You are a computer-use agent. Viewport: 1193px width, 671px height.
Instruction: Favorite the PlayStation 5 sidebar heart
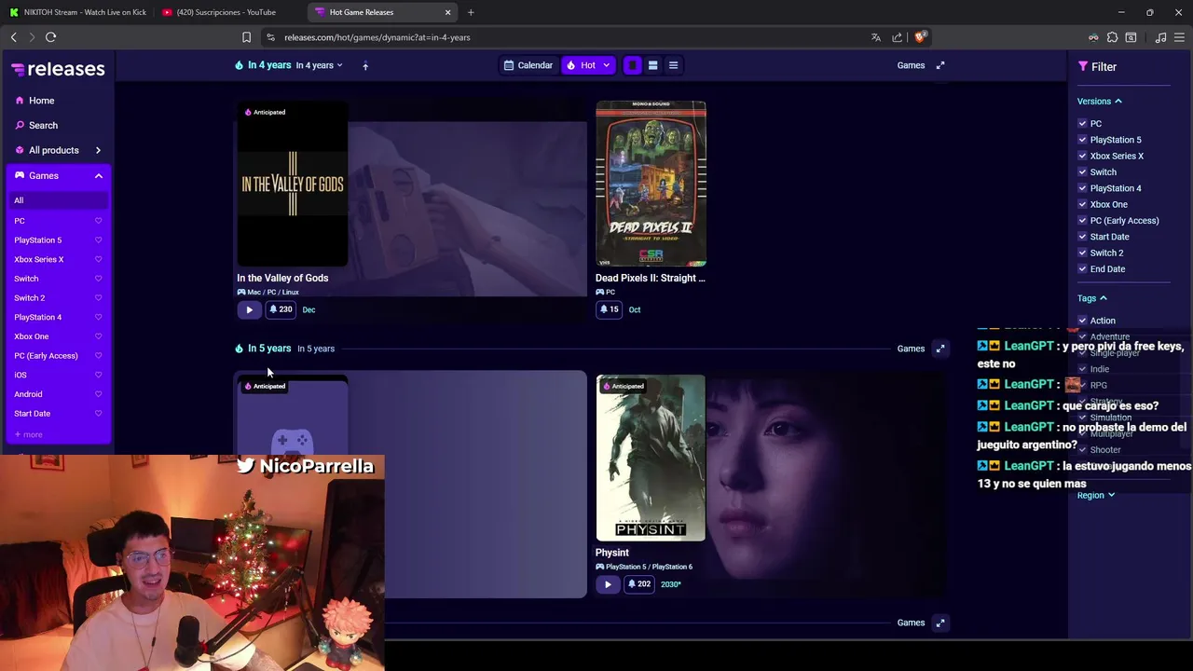[x=98, y=240]
